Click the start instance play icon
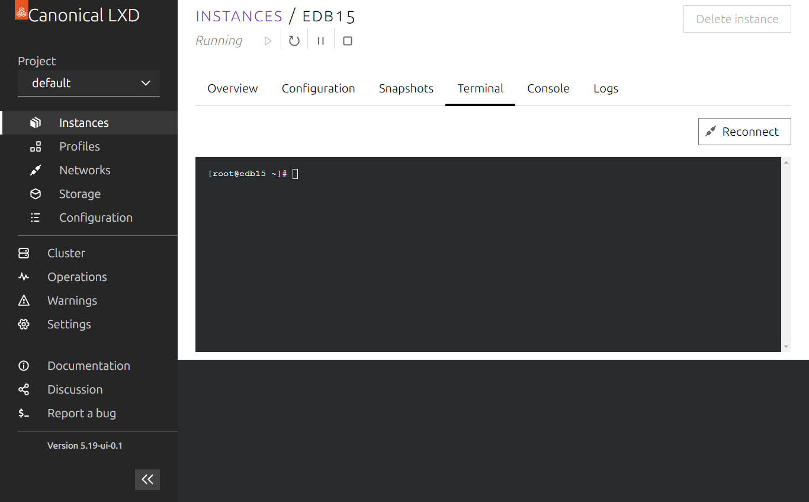809x502 pixels. 268,41
